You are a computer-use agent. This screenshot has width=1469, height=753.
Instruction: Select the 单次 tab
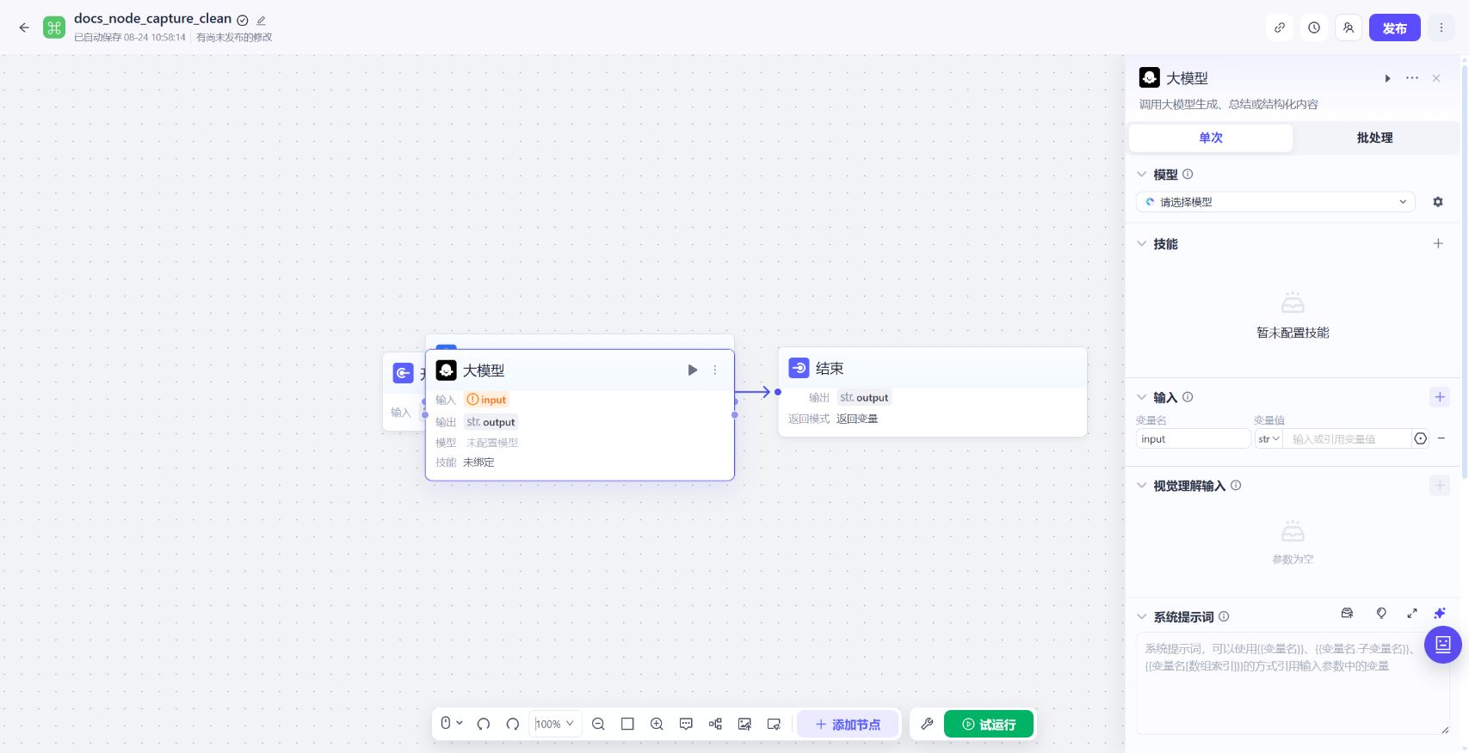click(x=1211, y=138)
